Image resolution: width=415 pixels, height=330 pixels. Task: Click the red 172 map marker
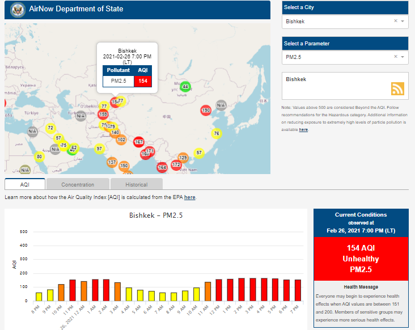(176, 164)
